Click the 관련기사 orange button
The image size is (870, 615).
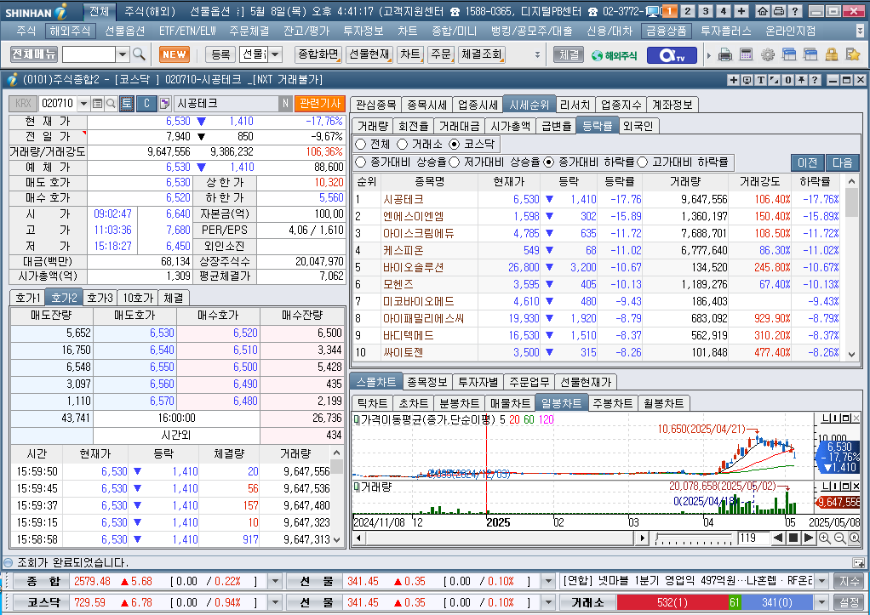[x=320, y=103]
